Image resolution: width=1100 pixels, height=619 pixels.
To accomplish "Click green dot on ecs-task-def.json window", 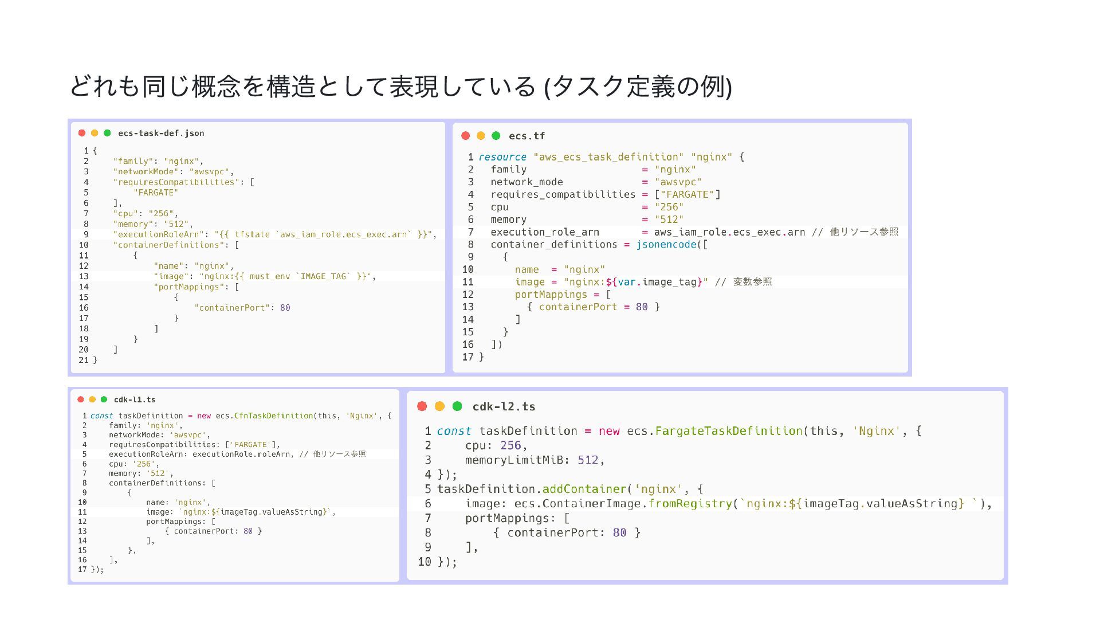I will (x=107, y=133).
